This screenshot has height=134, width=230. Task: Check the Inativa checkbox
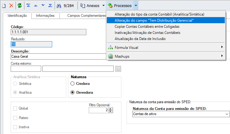tap(15, 127)
